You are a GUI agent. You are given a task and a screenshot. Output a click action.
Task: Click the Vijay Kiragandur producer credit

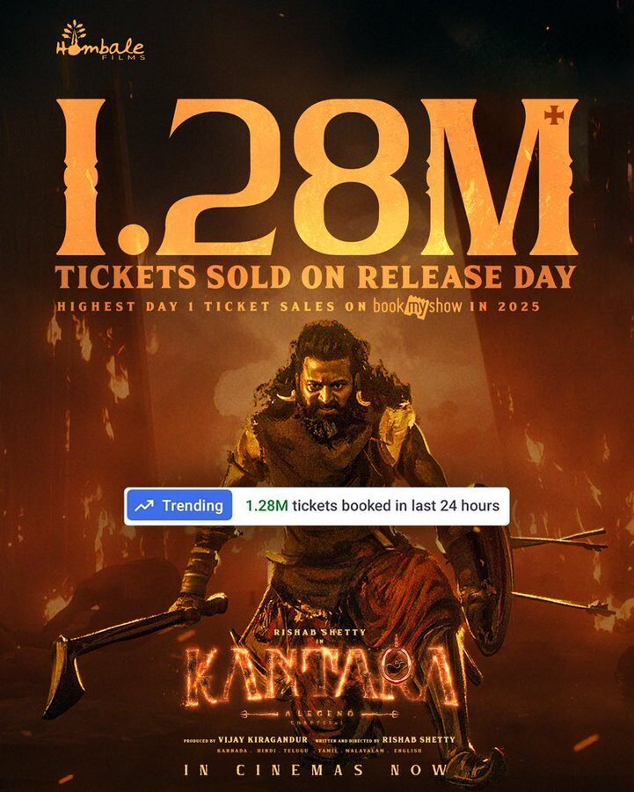[245, 739]
